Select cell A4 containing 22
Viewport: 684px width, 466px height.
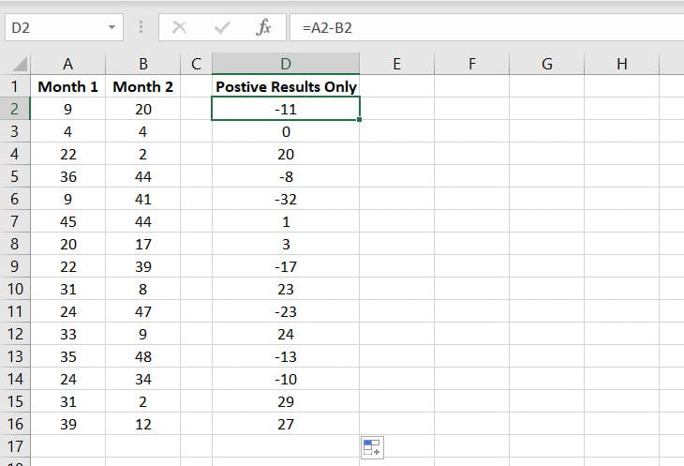(68, 154)
